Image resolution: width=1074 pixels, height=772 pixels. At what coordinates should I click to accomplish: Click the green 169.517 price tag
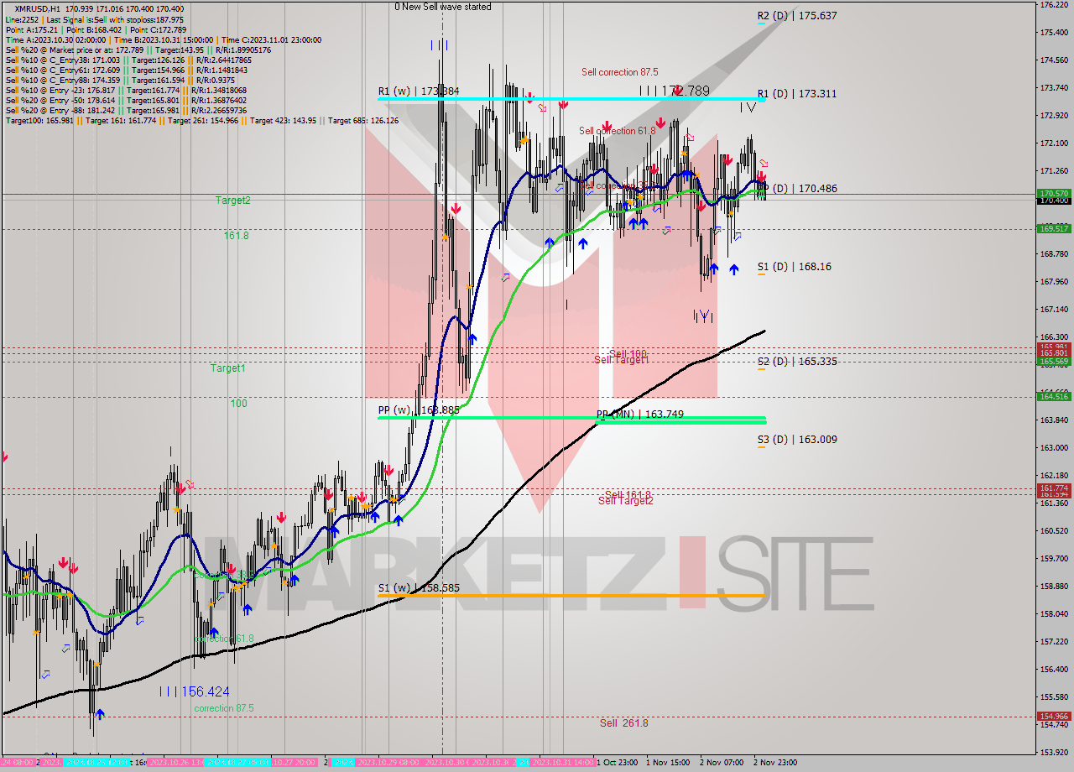[x=1054, y=228]
